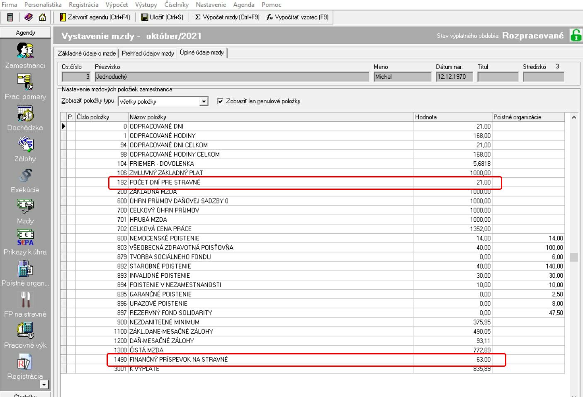Expand the 'všetky položky' type dropdown
Screen dimensions: 583x397
204,102
